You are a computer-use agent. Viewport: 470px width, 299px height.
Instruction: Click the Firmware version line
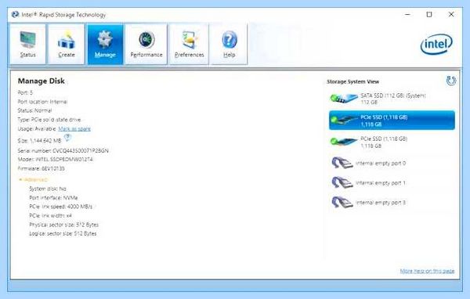[x=41, y=168]
